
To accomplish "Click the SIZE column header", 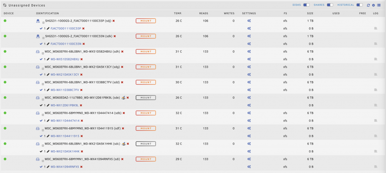I will (x=310, y=13).
